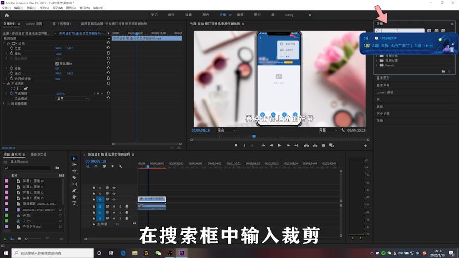
Task: Select the Type tool
Action: click(x=74, y=203)
